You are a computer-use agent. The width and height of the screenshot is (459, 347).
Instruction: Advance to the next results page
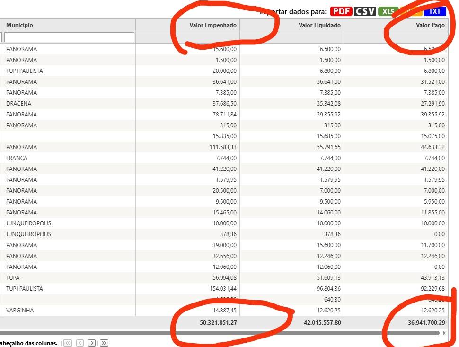point(92,343)
